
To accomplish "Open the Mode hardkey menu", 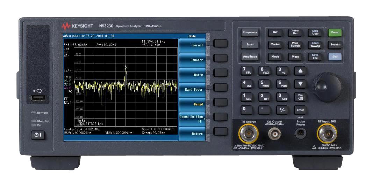I will 275,57.
